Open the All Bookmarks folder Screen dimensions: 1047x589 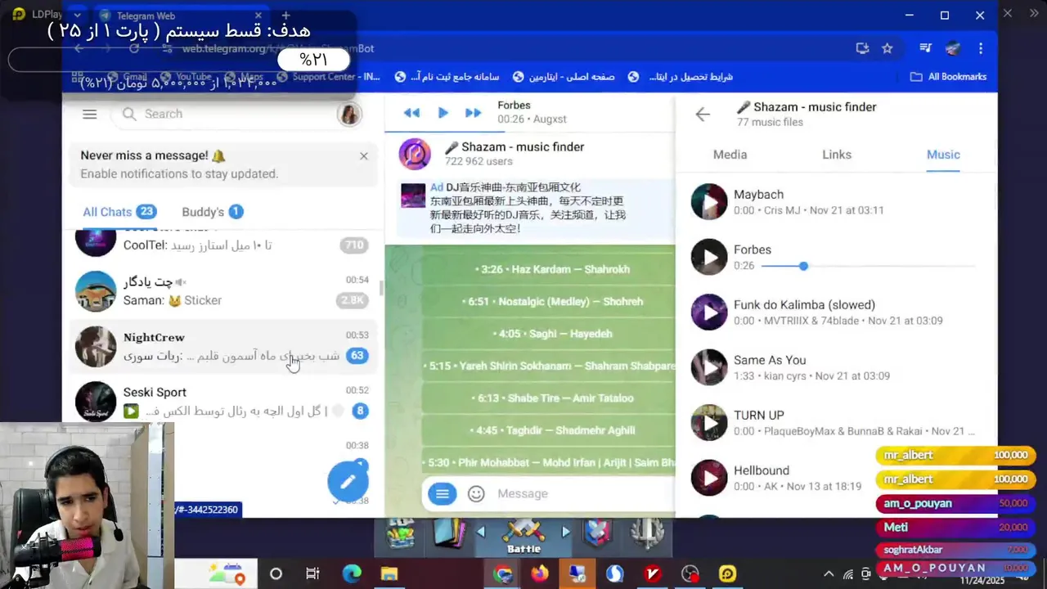click(x=949, y=77)
